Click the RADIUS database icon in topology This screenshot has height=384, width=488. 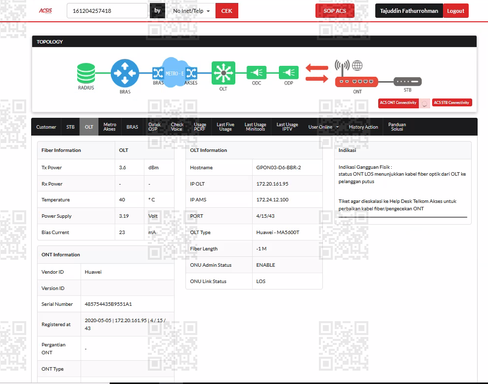pos(86,73)
